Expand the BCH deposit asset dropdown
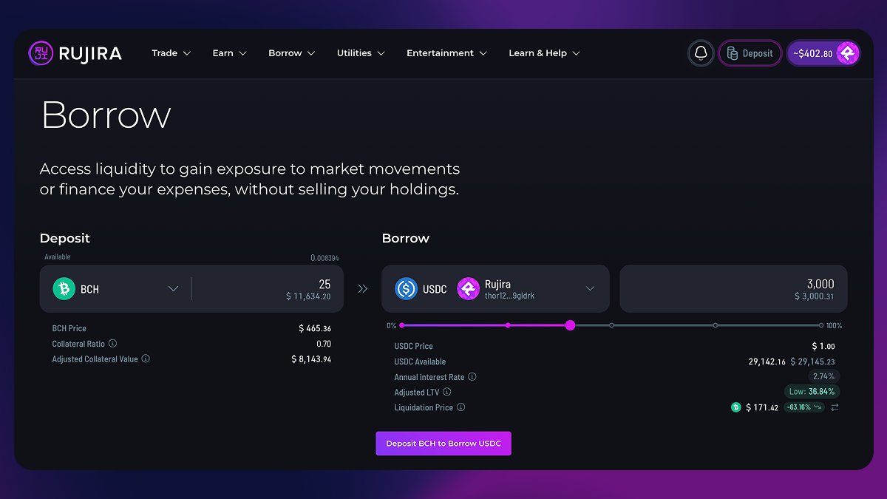This screenshot has width=887, height=499. (174, 289)
